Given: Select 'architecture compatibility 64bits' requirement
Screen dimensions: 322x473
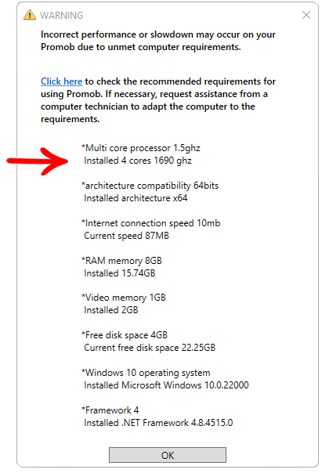Looking at the screenshot, I should coord(150,186).
